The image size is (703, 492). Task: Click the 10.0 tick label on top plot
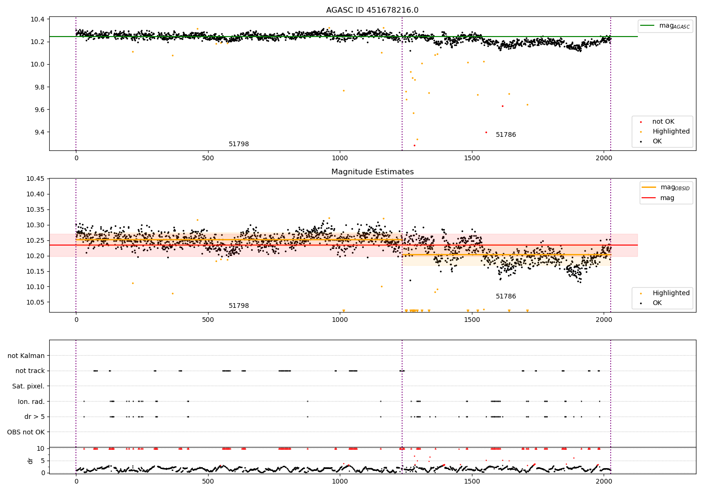pos(37,64)
